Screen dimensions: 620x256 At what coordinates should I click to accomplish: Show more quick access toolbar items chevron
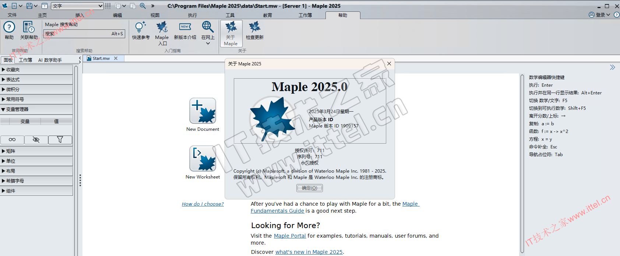pyautogui.click(x=153, y=6)
